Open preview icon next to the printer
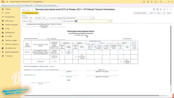Viewport: 174px width, 98px height. [161, 9]
